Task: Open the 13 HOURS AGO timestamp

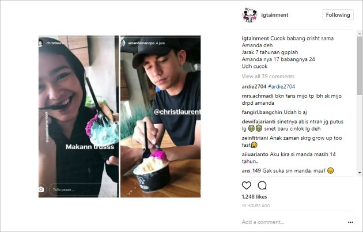Action: tap(256, 206)
